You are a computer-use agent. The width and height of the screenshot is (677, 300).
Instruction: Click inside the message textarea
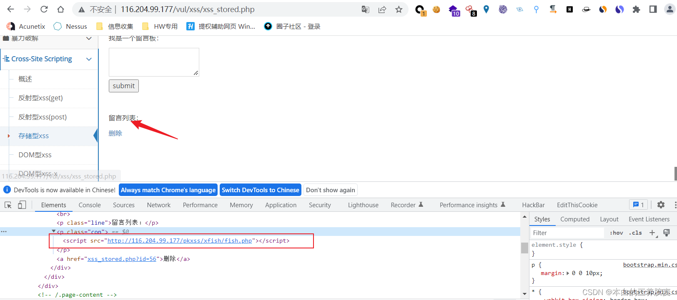(x=154, y=62)
